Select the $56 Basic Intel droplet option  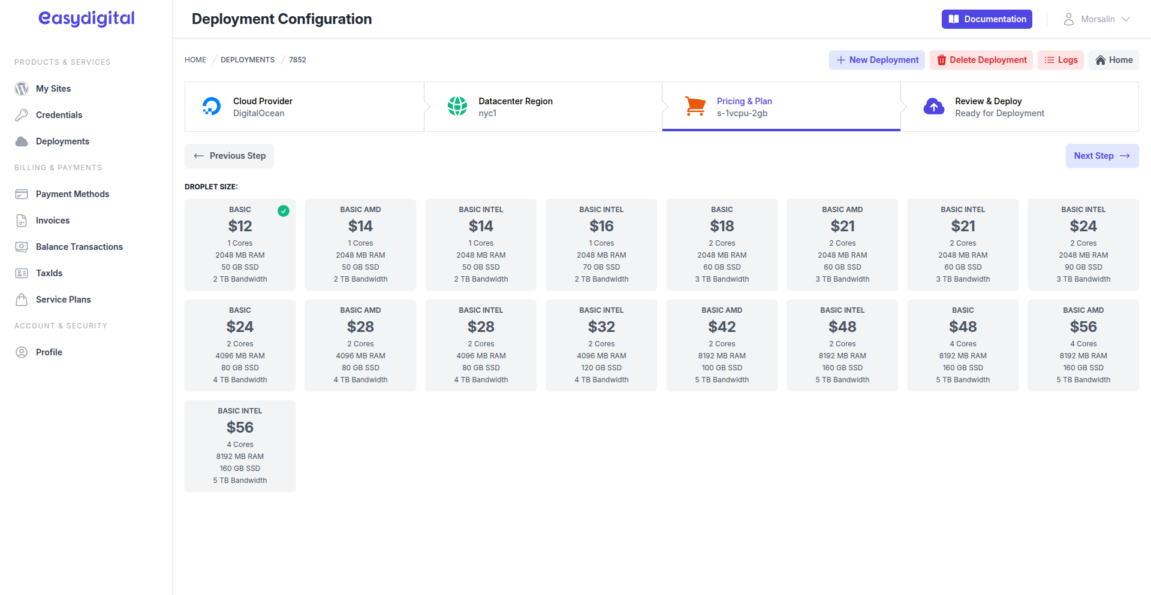pyautogui.click(x=240, y=446)
